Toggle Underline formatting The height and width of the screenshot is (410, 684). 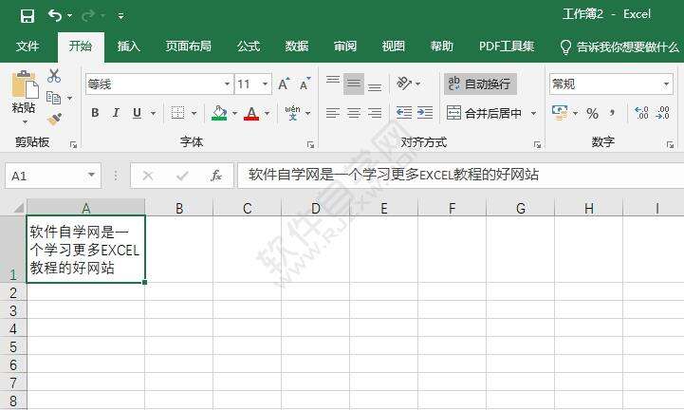[x=137, y=113]
